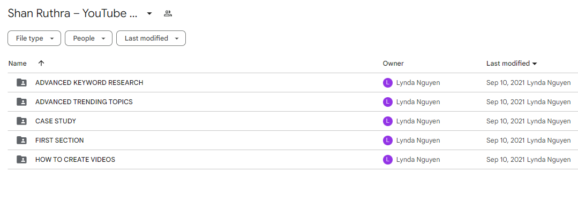This screenshot has height=219, width=578.
Task: Sort files by the Name column header
Action: click(17, 63)
